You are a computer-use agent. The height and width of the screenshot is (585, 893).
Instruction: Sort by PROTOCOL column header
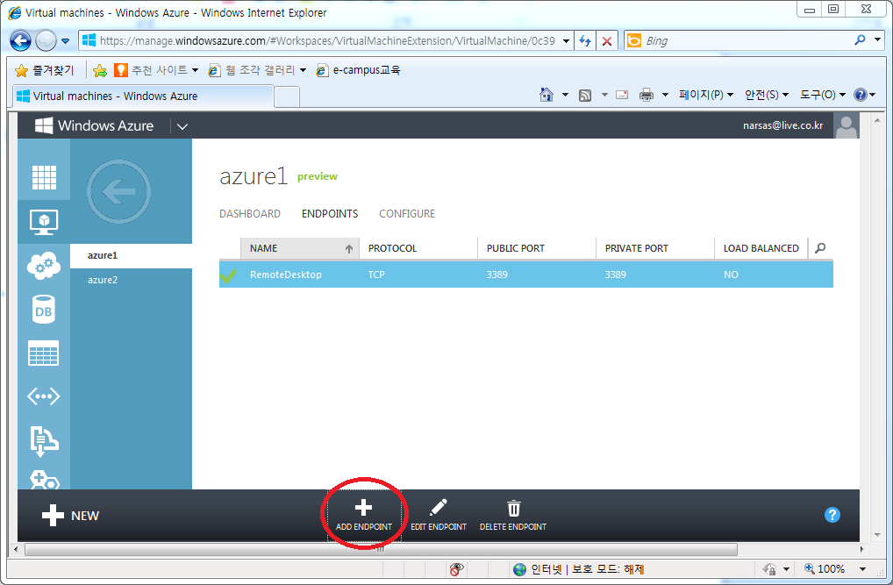point(418,248)
